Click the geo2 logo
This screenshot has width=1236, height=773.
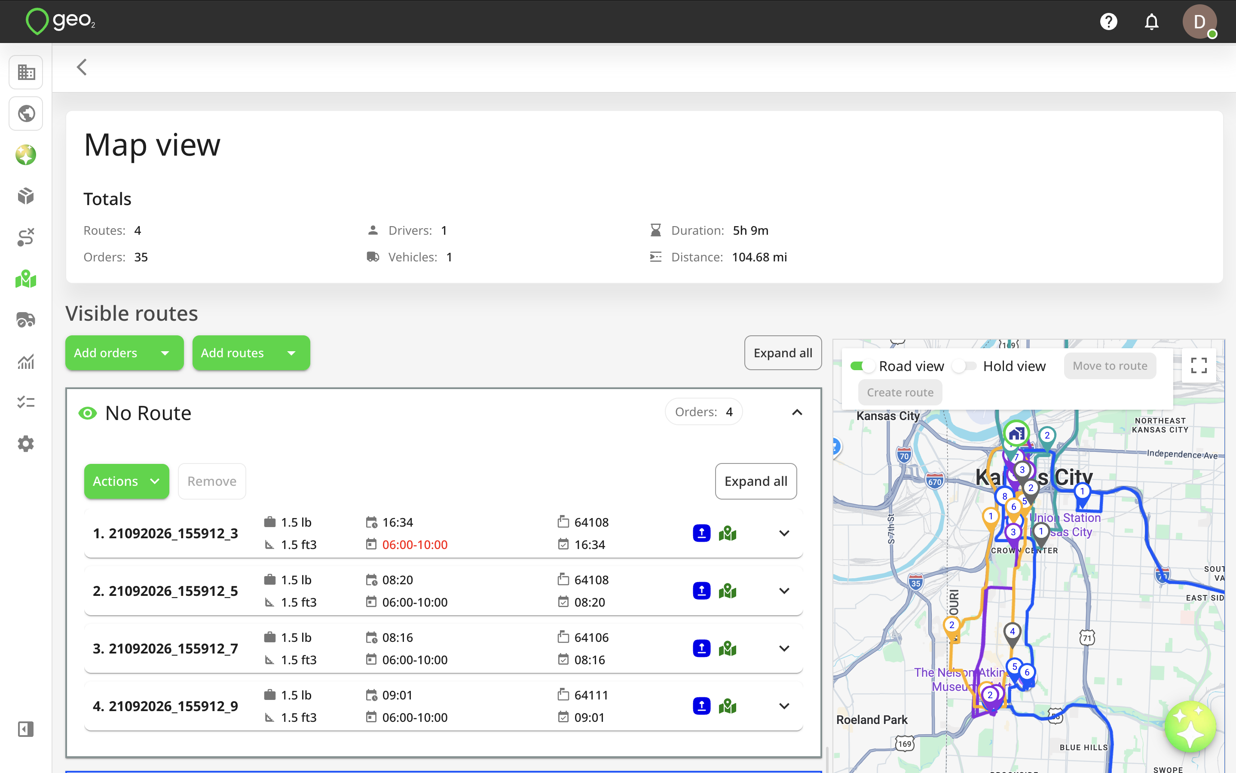tap(60, 21)
